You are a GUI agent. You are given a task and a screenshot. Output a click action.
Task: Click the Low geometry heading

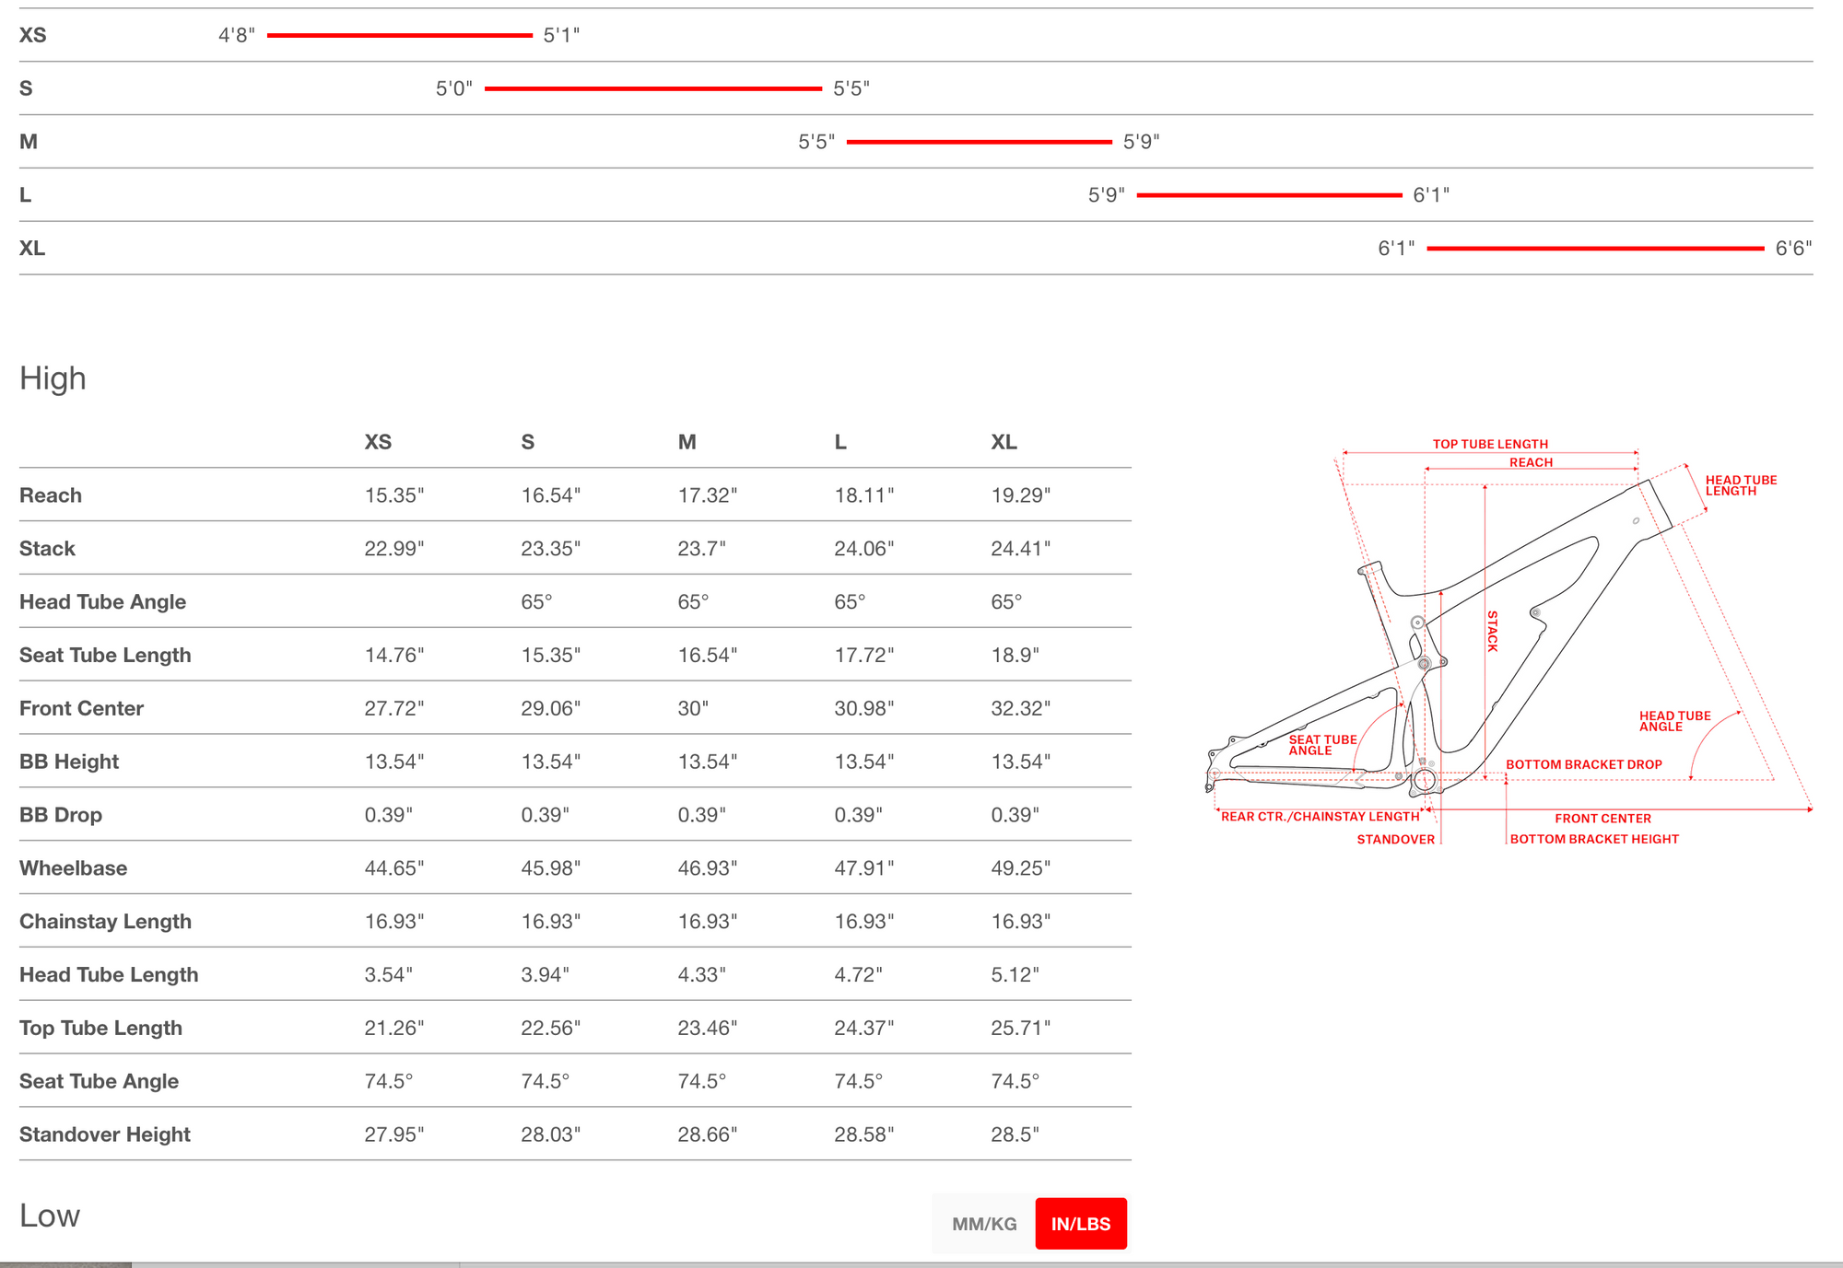[x=50, y=1216]
